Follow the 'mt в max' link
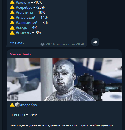The image size is (125, 130). (17, 43)
